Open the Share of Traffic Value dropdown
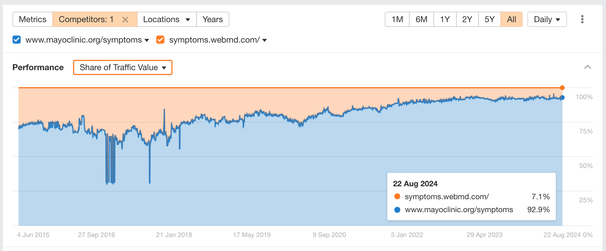 coord(122,67)
